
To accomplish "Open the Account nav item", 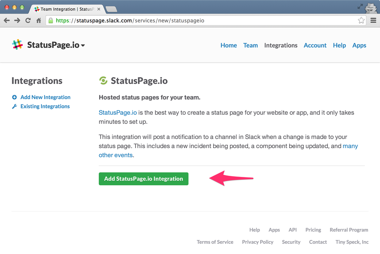I will (315, 45).
